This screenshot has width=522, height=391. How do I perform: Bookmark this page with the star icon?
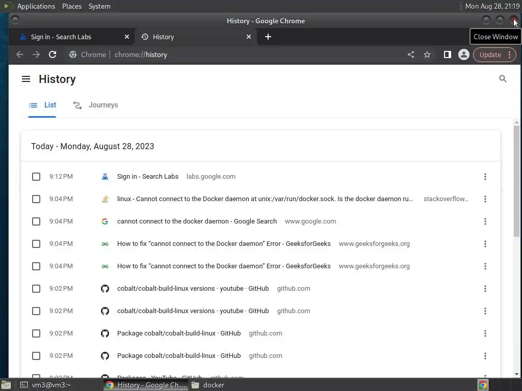[x=427, y=54]
